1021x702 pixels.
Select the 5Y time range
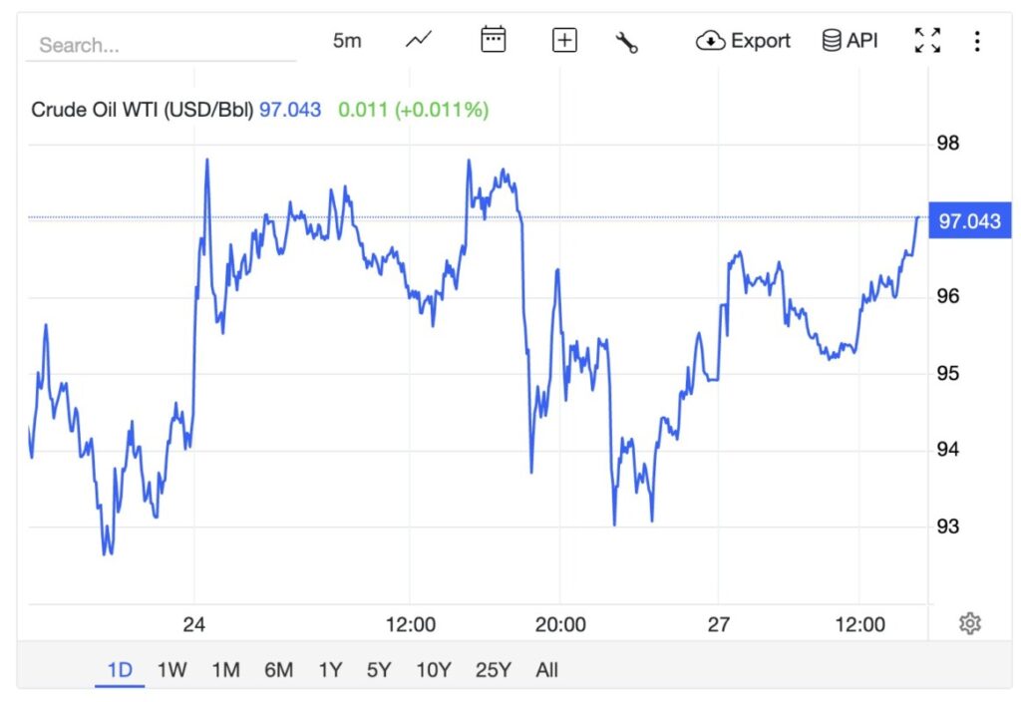tap(378, 670)
